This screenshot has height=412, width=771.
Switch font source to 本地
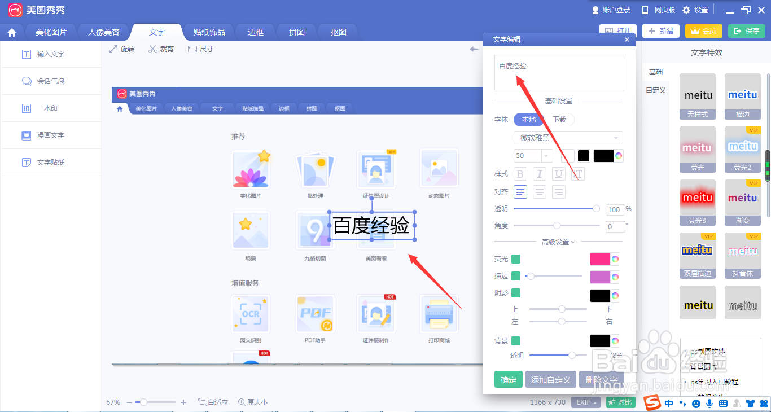(x=529, y=120)
